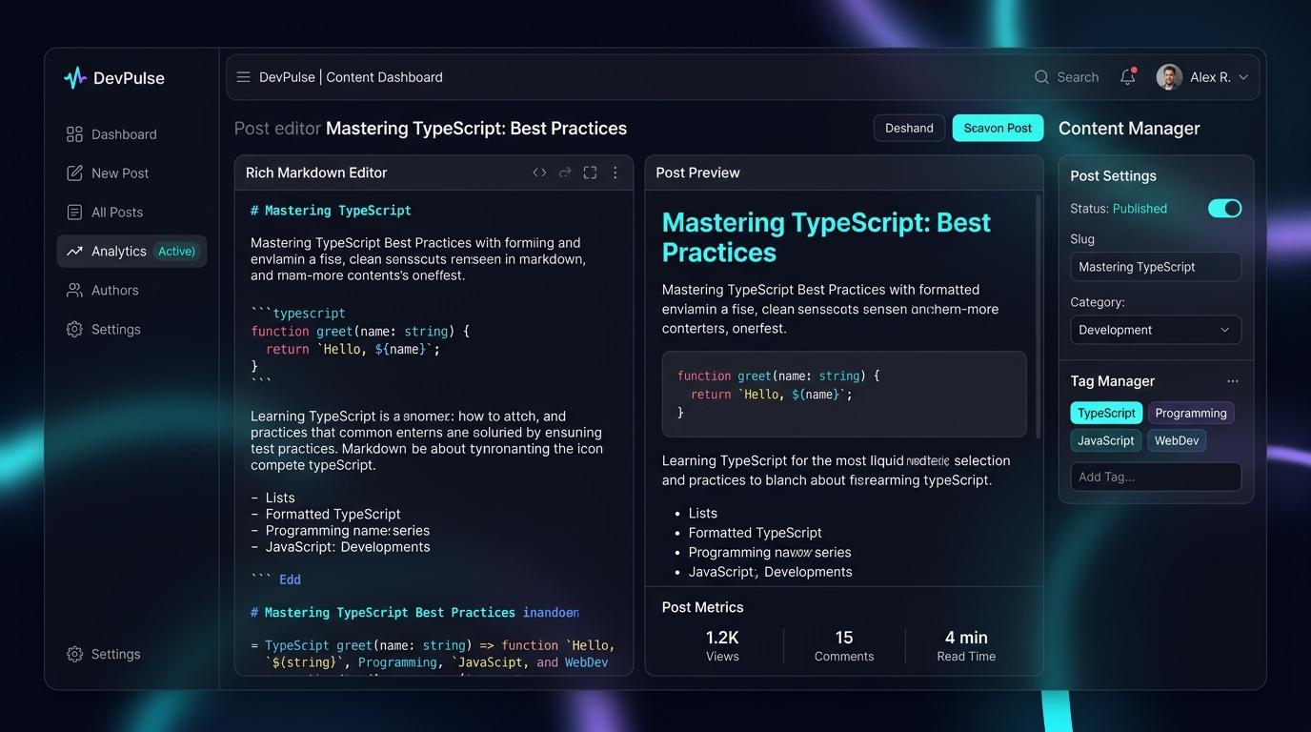Click bottom sidebar Settings gear icon
This screenshot has width=1311, height=732.
[74, 655]
